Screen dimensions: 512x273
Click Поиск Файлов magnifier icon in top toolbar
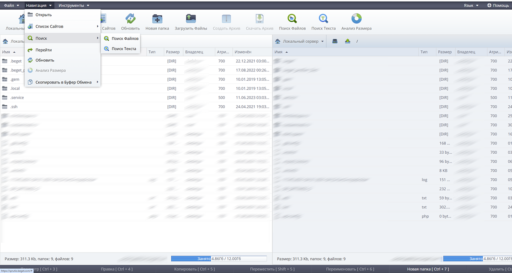(292, 19)
